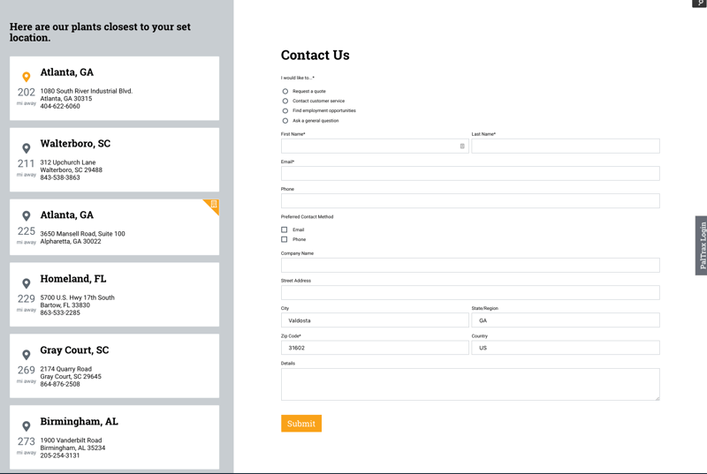
Task: Click the 273 mi away distance label
Action: pyautogui.click(x=27, y=446)
